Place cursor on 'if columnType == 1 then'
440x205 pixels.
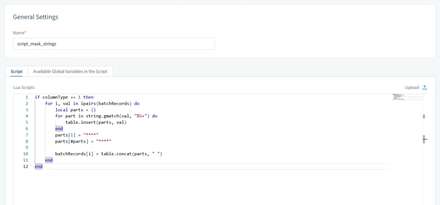click(x=64, y=97)
